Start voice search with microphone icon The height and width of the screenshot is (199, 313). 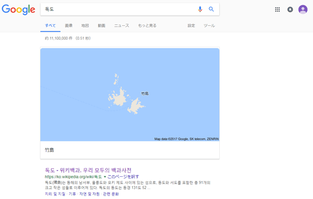(x=200, y=9)
